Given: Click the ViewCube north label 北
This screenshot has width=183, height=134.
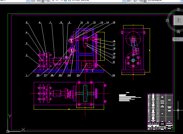Looking at the screenshot, I should tap(178, 10).
